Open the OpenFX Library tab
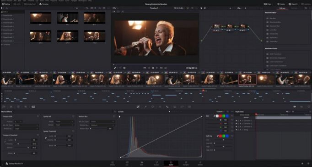 coord(282,8)
